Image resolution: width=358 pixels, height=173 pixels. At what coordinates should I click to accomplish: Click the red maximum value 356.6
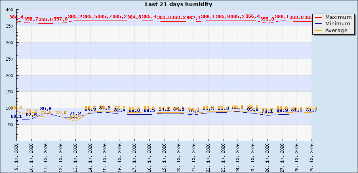[x=46, y=20]
